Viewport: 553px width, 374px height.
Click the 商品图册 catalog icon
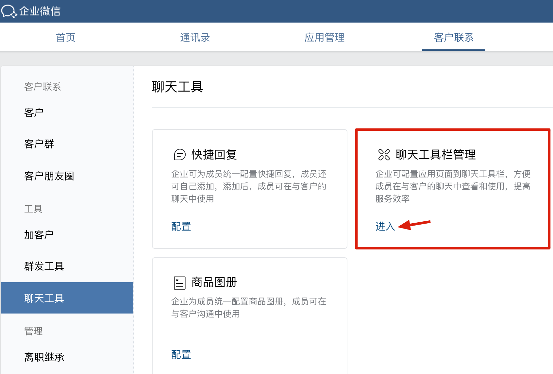[179, 283]
